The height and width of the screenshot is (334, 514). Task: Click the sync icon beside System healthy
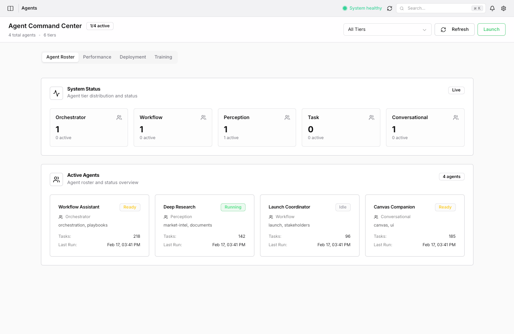[x=389, y=8]
